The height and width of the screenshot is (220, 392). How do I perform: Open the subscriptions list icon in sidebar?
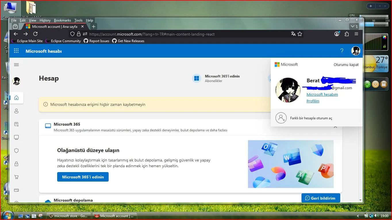(16, 124)
